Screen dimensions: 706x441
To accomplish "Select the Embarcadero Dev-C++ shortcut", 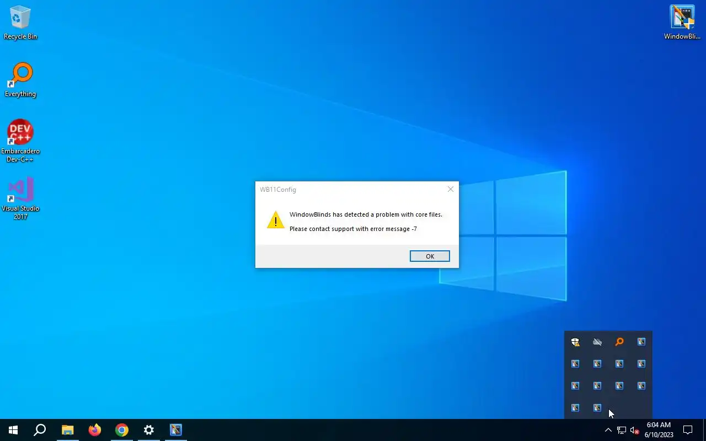I will tap(20, 141).
